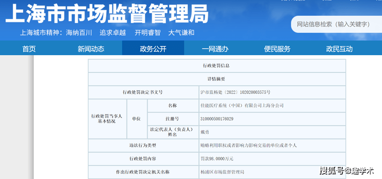Click the 注册号 label cell
The image size is (382, 179).
pos(173,119)
